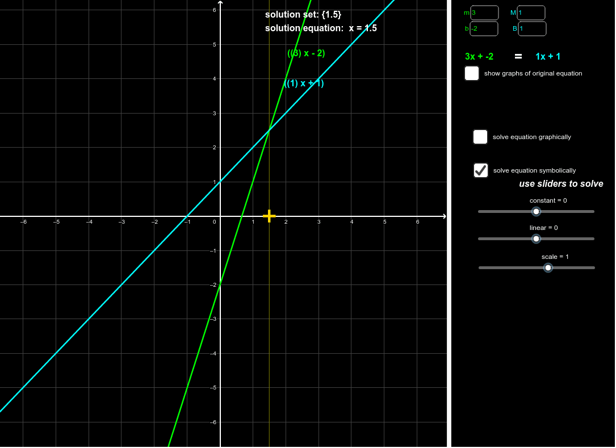The width and height of the screenshot is (616, 448).
Task: Click the scale slider handle
Action: click(x=548, y=267)
